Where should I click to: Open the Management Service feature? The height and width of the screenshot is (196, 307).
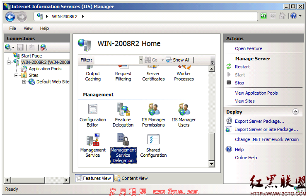pos(93,146)
